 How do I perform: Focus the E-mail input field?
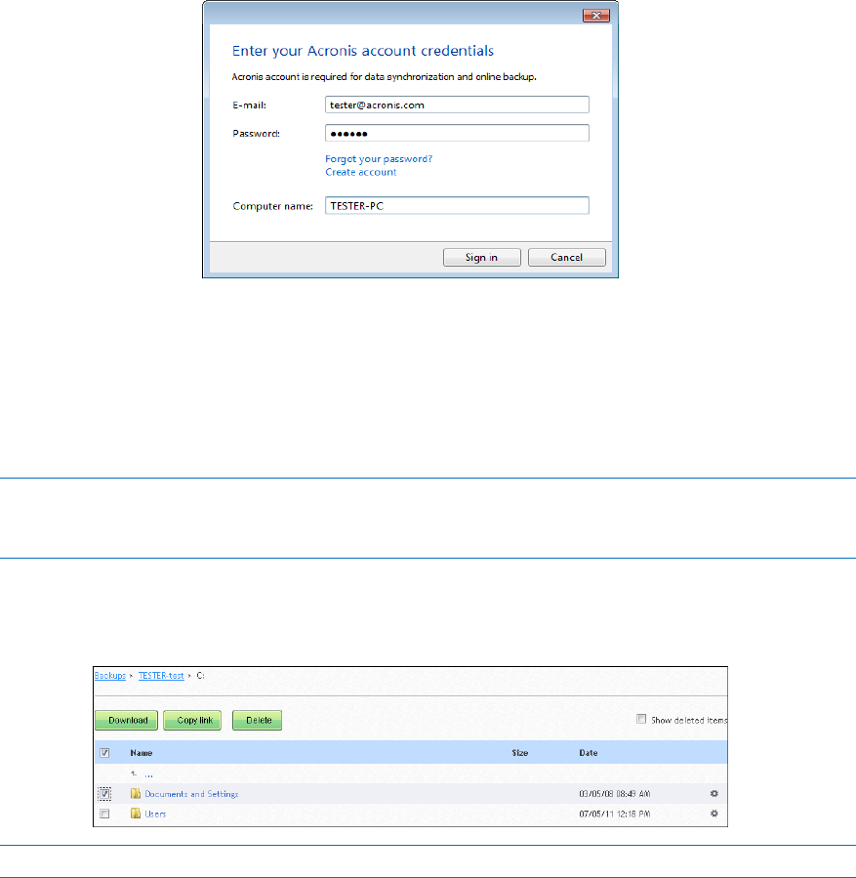[x=457, y=105]
